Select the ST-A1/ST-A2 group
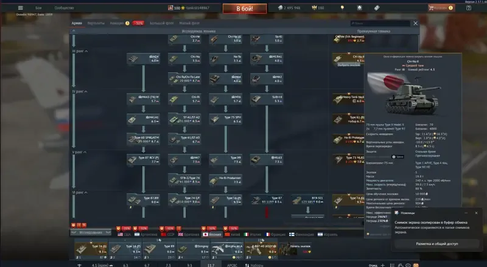The image size is (487, 267). pyautogui.click(x=184, y=119)
